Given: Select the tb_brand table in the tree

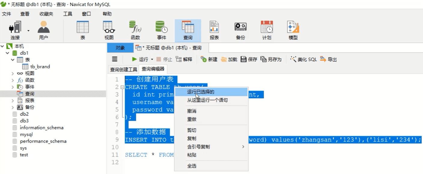Looking at the screenshot, I should [40, 67].
